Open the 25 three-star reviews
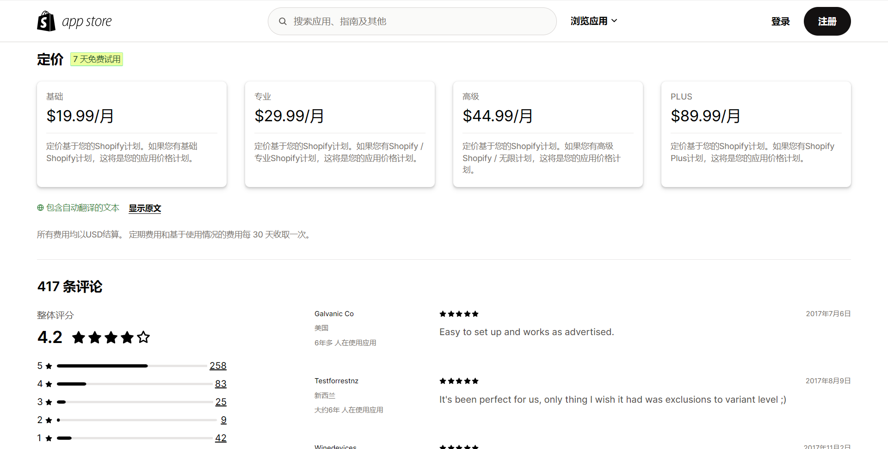The width and height of the screenshot is (888, 449). click(221, 402)
